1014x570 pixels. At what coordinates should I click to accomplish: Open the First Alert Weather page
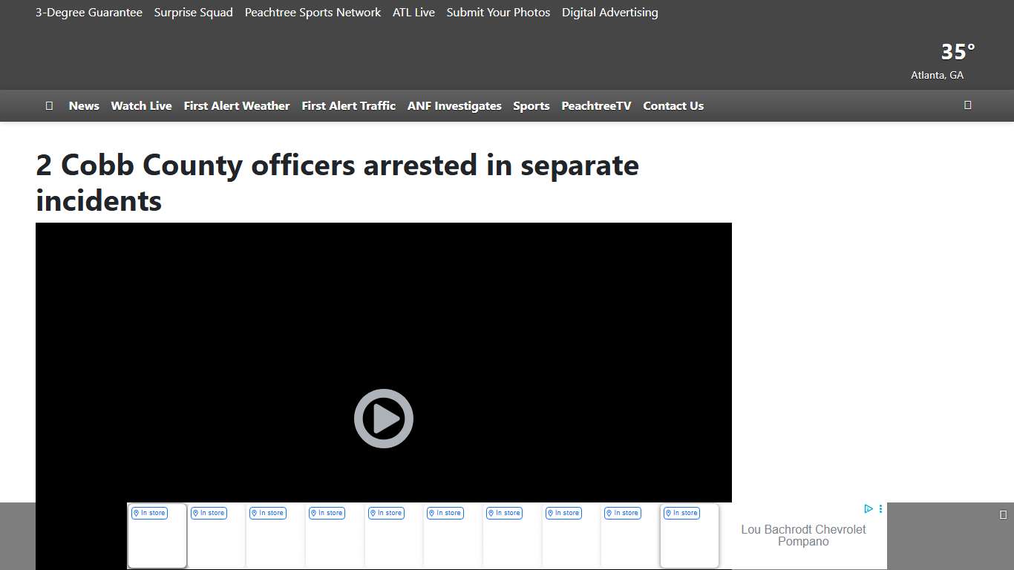(236, 105)
